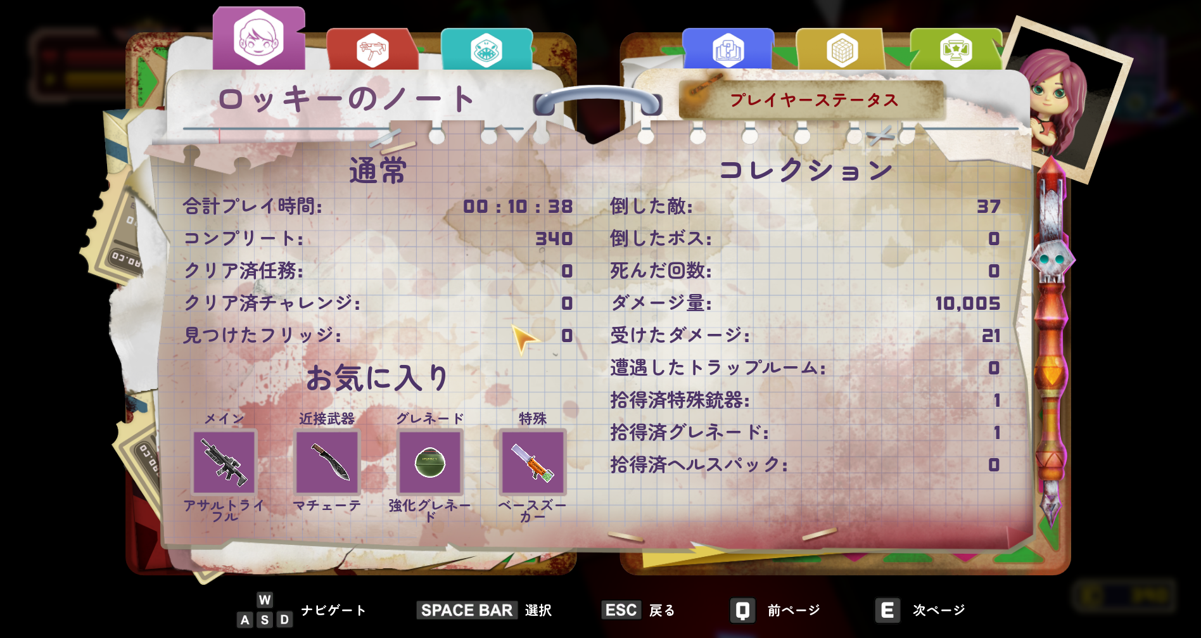This screenshot has width=1201, height=638.
Task: Select the ベースズーカー special weapon icon
Action: [x=532, y=462]
